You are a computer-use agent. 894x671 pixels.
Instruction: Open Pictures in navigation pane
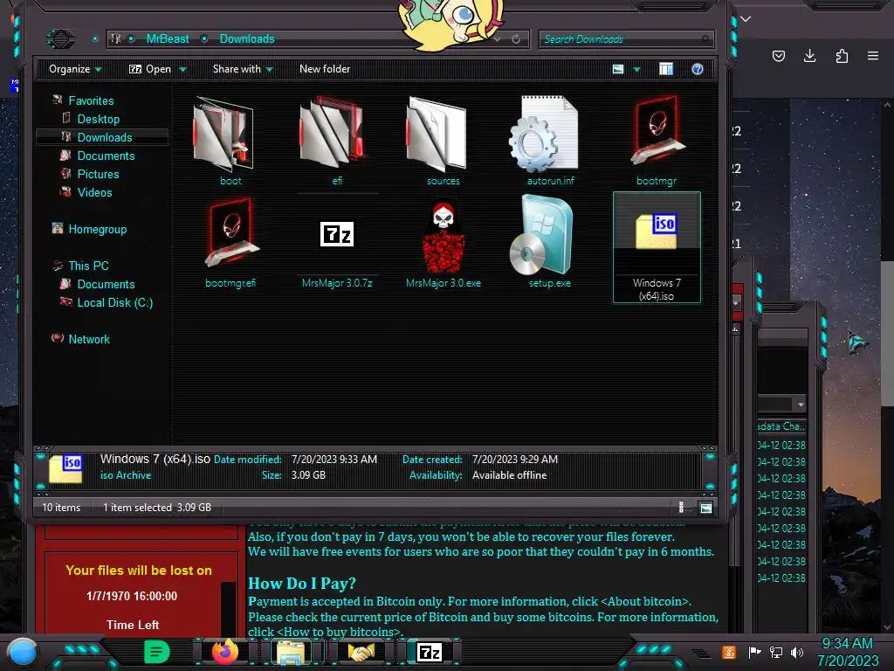[x=98, y=174]
